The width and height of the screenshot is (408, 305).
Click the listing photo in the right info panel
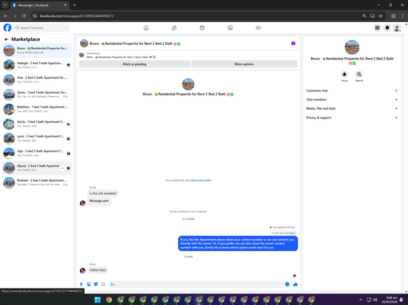coord(352,47)
